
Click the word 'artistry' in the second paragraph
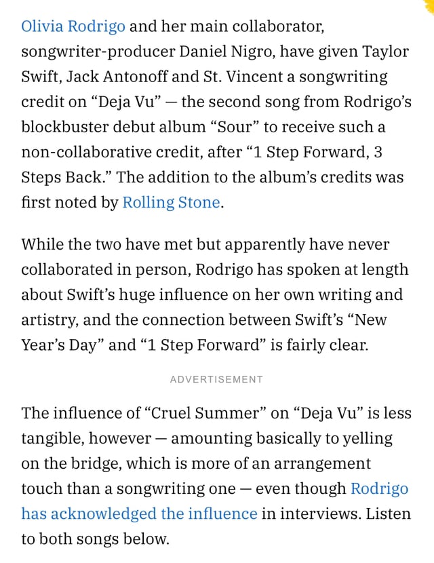click(50, 319)
